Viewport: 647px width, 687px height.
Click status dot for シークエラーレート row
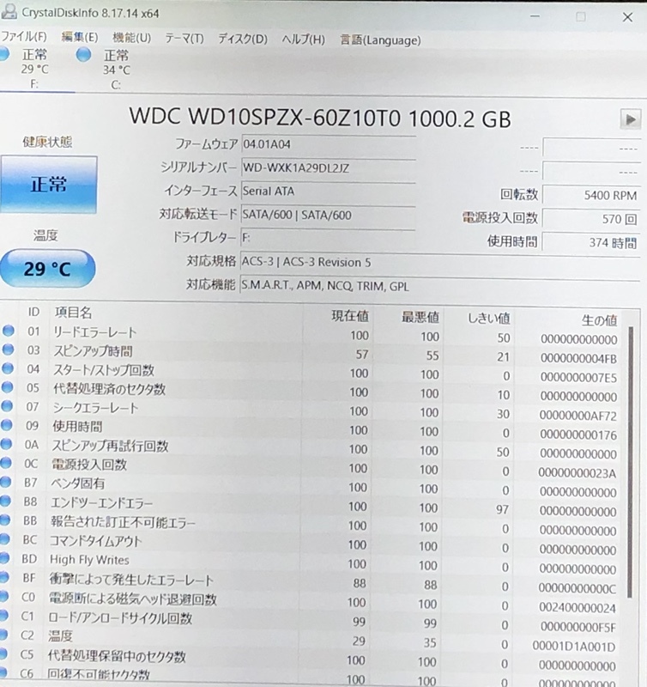click(7, 406)
